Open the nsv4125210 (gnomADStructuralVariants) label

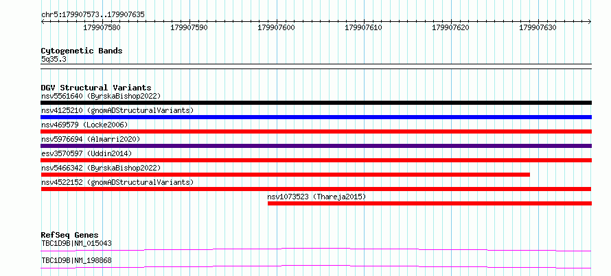(117, 110)
